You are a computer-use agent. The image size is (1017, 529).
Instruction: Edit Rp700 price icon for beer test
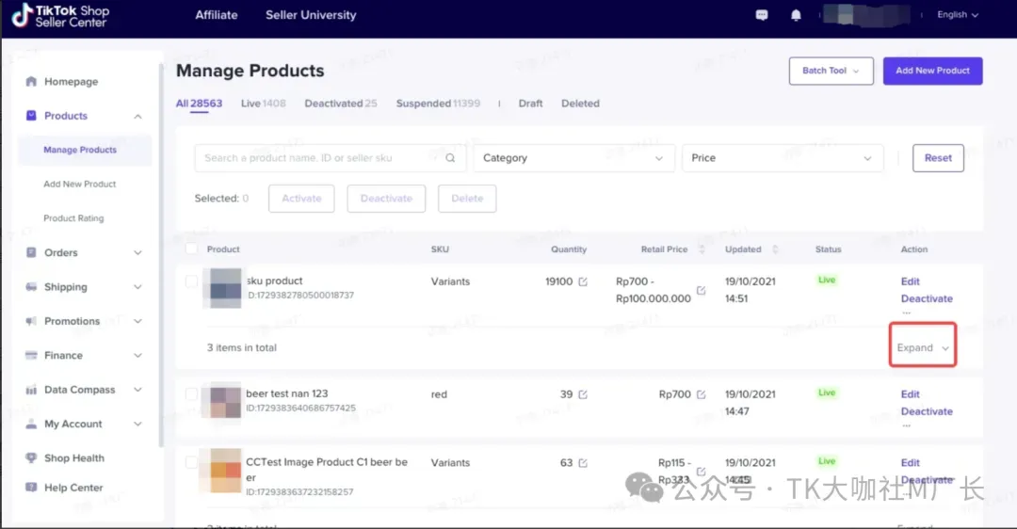pyautogui.click(x=702, y=394)
